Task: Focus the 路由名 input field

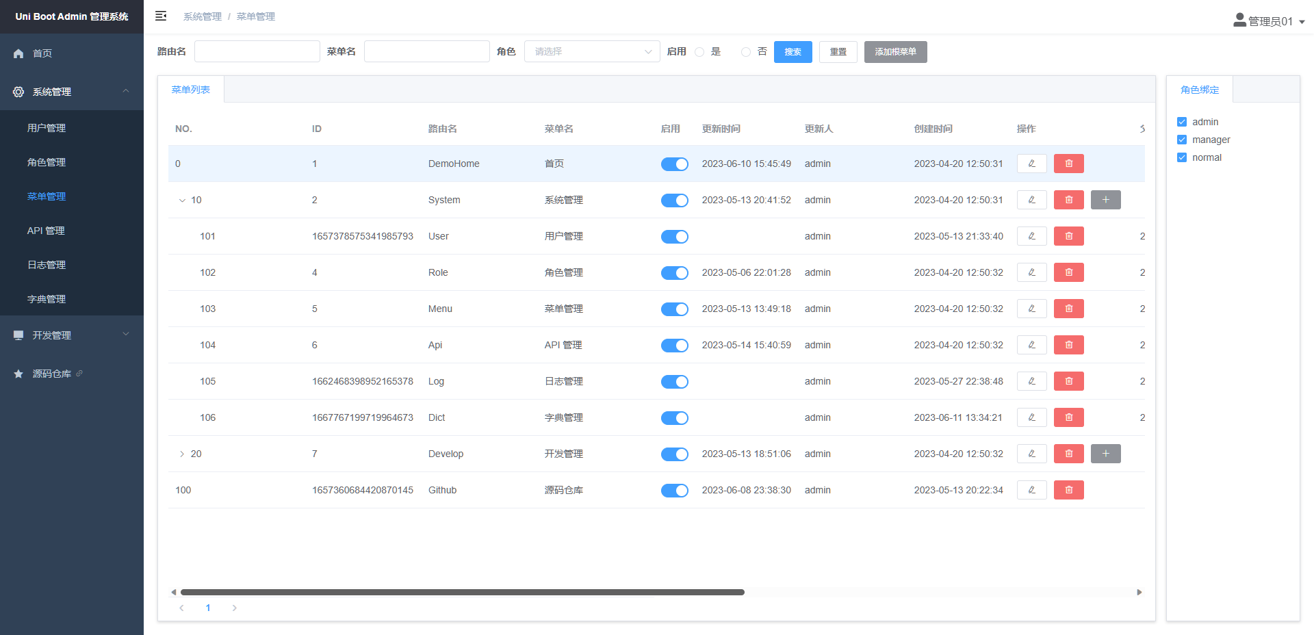Action: tap(257, 52)
